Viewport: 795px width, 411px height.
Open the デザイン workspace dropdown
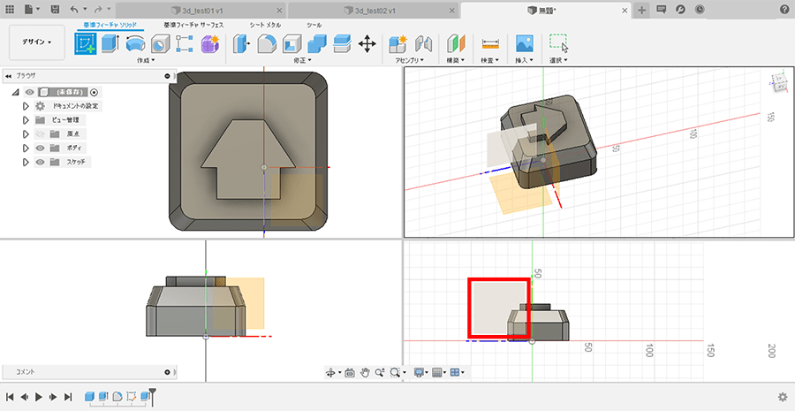37,42
